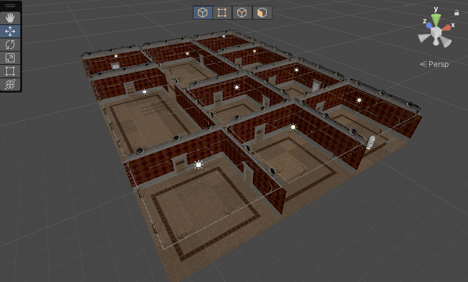
Task: Choose the Scale tool
Action: [10, 58]
